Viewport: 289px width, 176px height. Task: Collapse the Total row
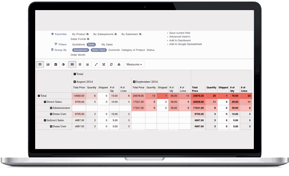(x=39, y=96)
